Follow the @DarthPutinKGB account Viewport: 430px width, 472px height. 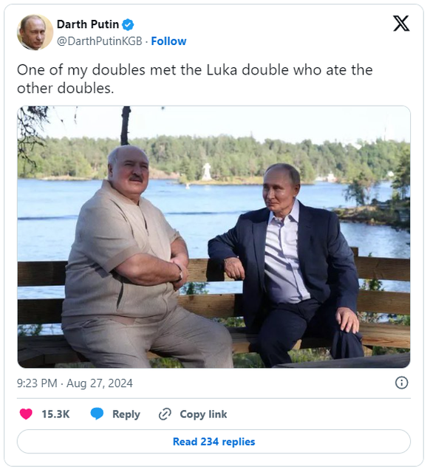[168, 41]
